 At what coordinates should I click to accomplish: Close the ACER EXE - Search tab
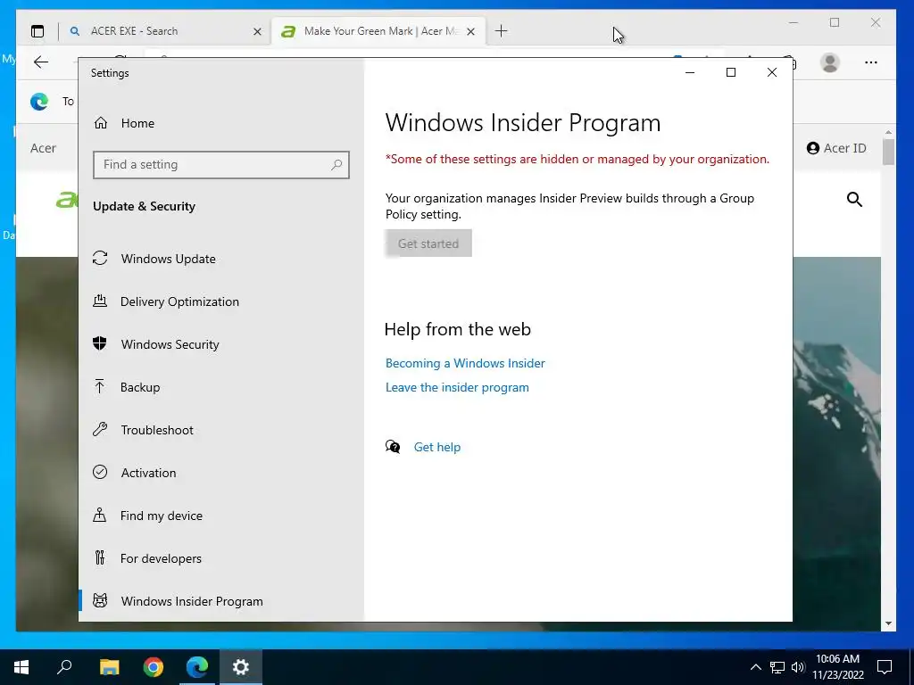click(257, 31)
